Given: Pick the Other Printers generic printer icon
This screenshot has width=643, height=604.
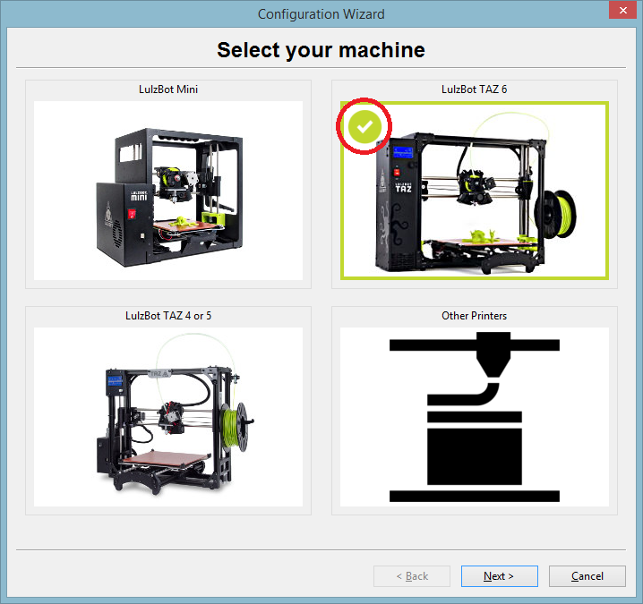Looking at the screenshot, I should point(475,417).
